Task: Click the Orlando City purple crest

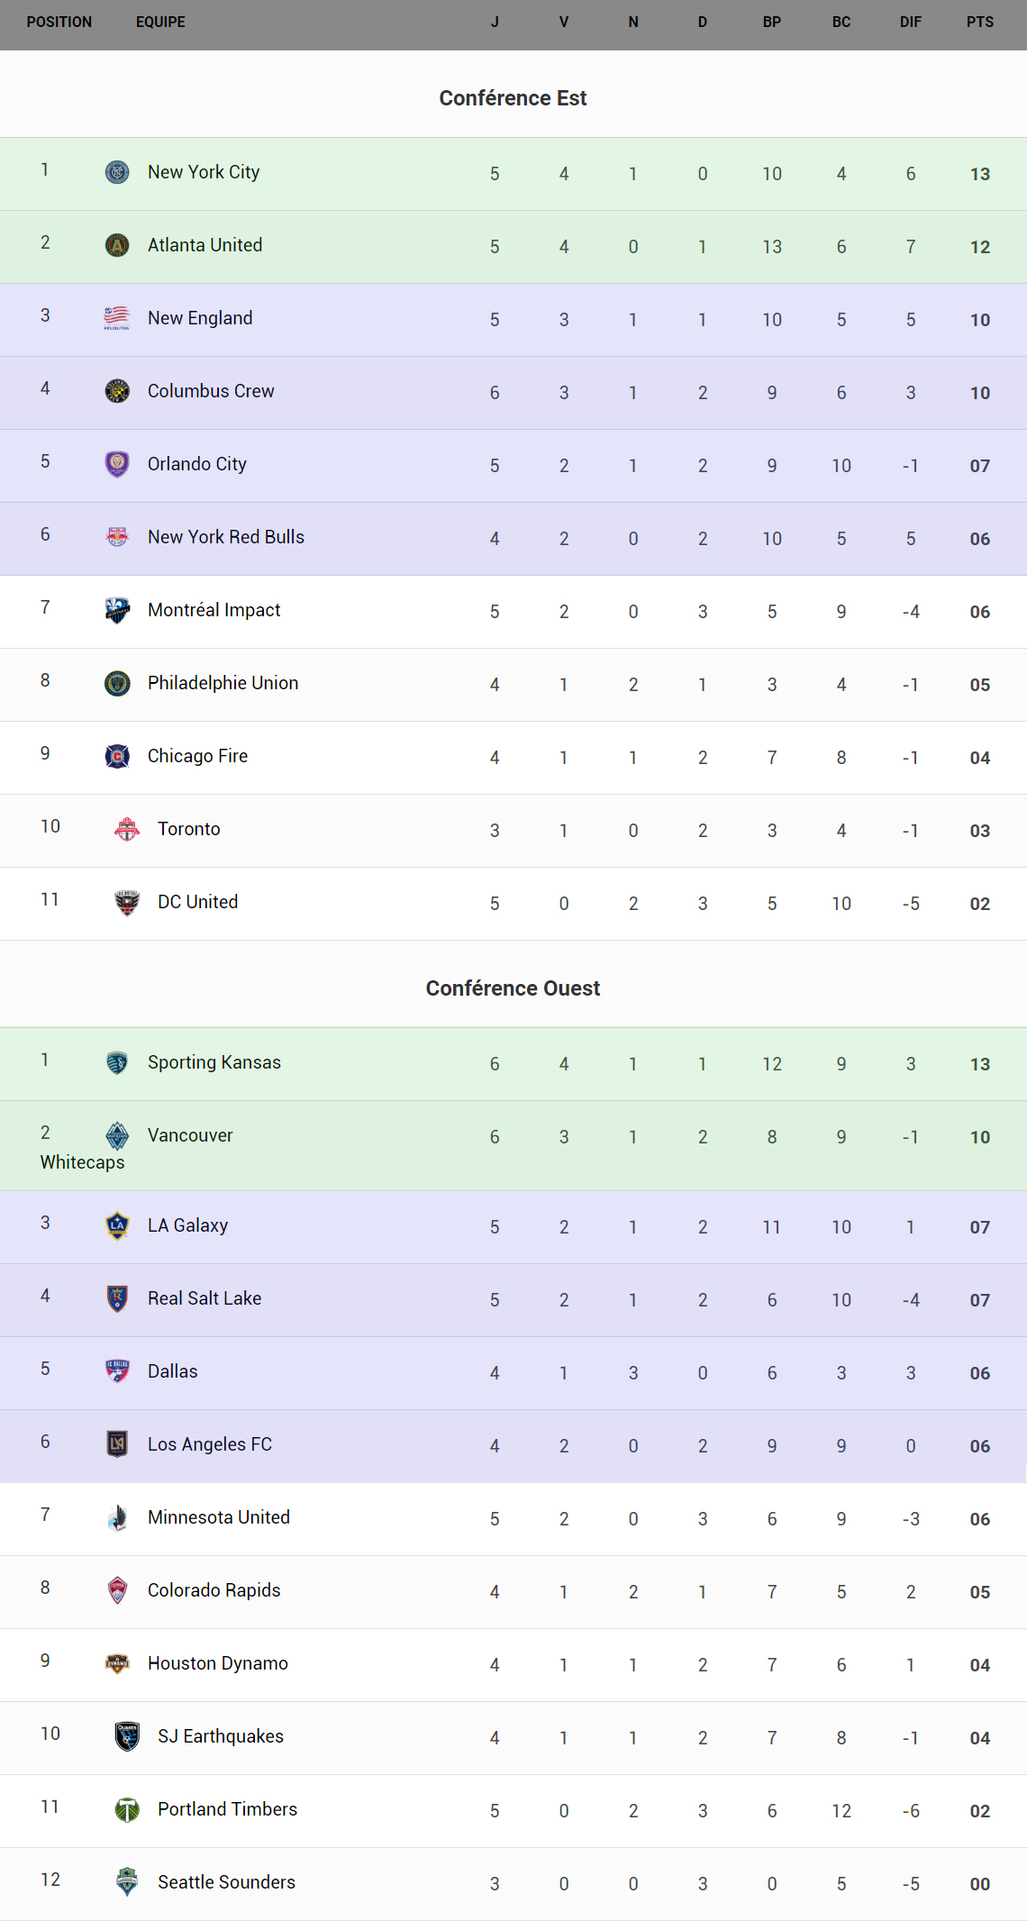Action: click(x=117, y=464)
